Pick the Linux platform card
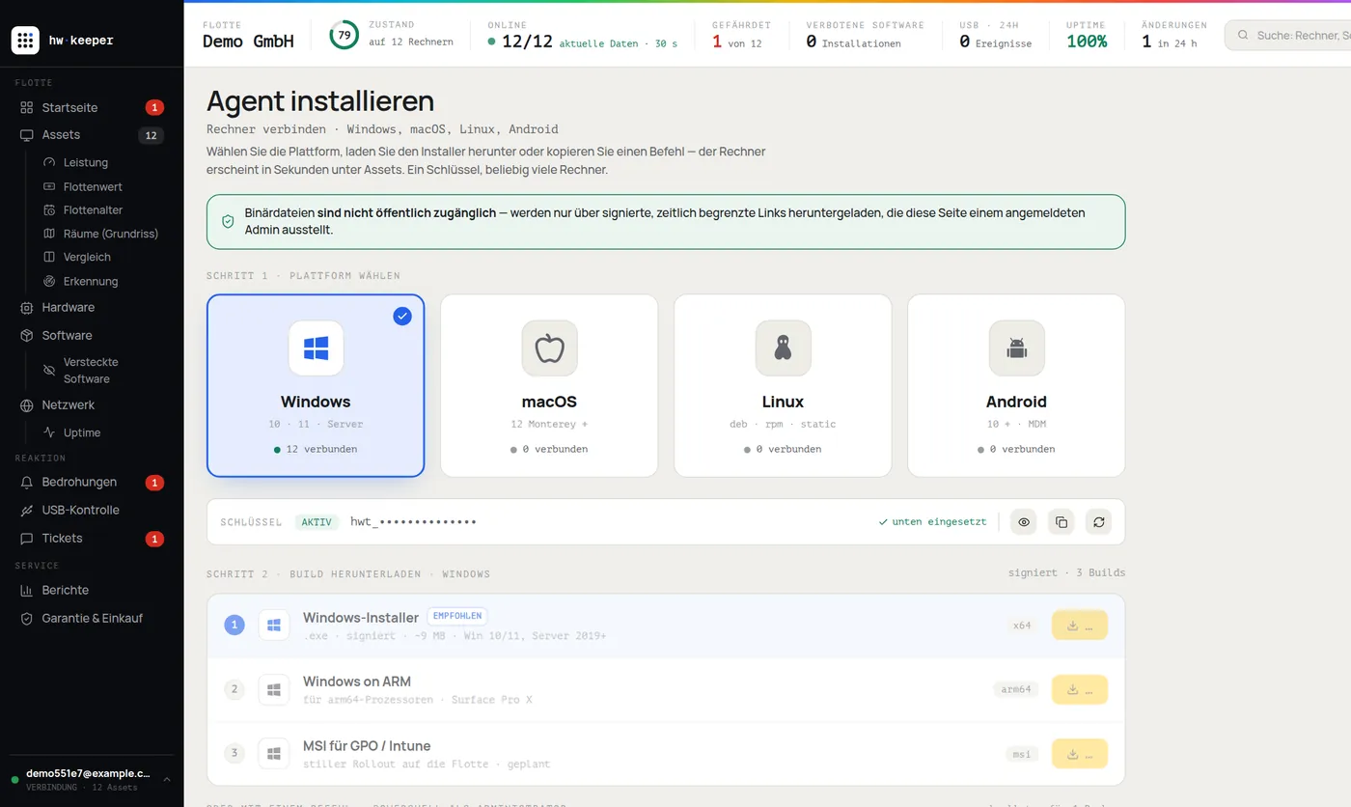The image size is (1351, 807). (x=783, y=385)
